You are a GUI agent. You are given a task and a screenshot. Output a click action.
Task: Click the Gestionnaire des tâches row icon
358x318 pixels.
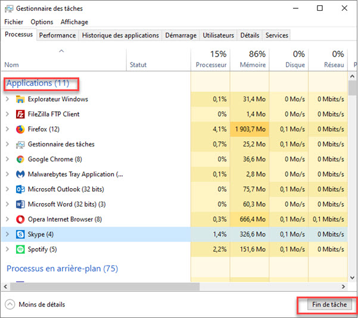[x=20, y=144]
